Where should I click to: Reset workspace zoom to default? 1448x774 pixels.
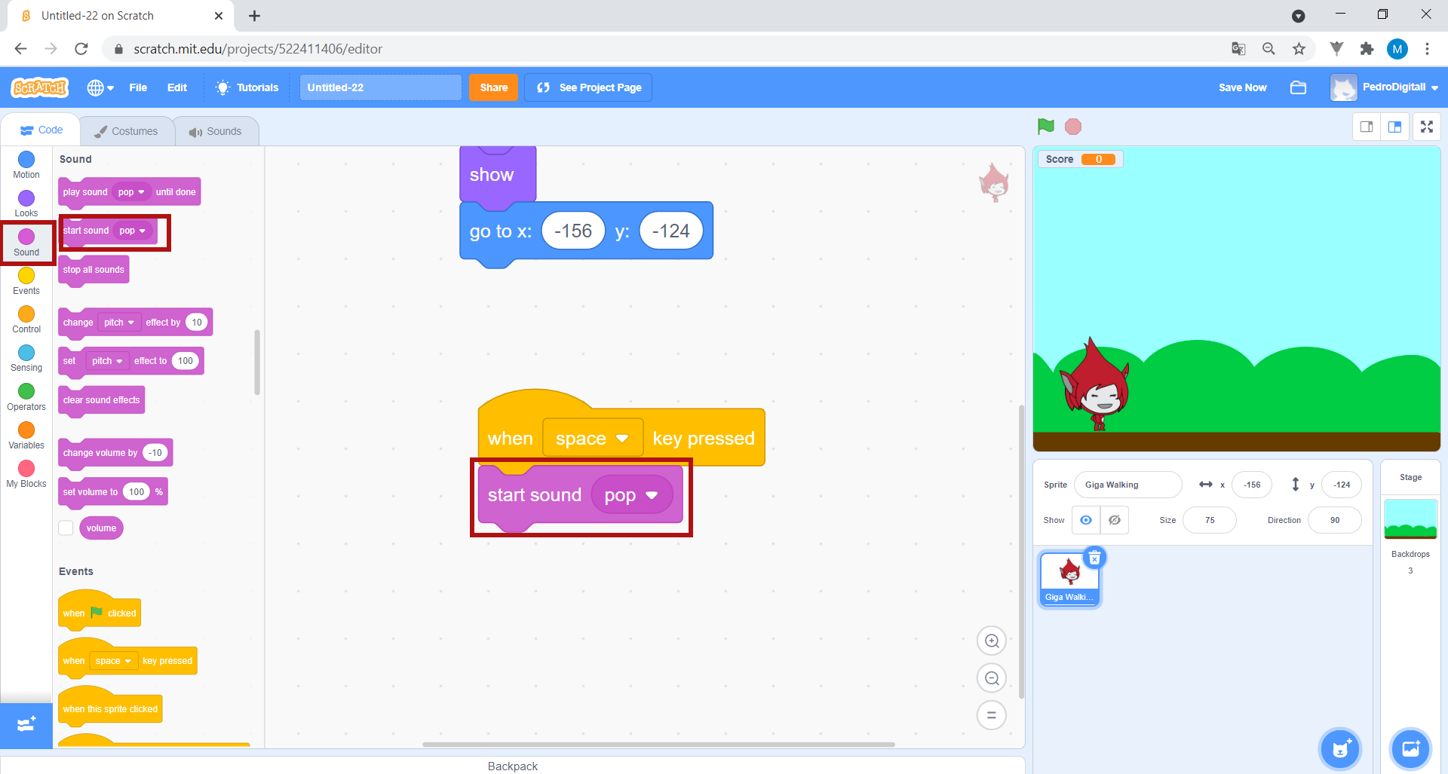tap(992, 715)
